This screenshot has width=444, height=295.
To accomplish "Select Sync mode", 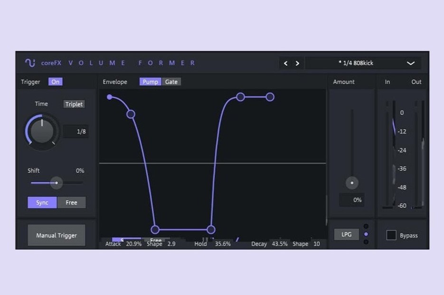I will 42,202.
